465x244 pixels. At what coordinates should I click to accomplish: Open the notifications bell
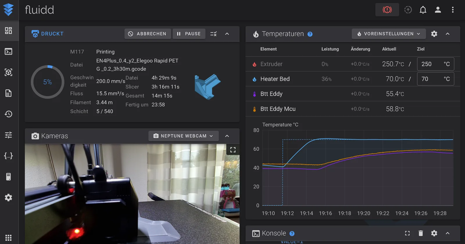point(423,10)
